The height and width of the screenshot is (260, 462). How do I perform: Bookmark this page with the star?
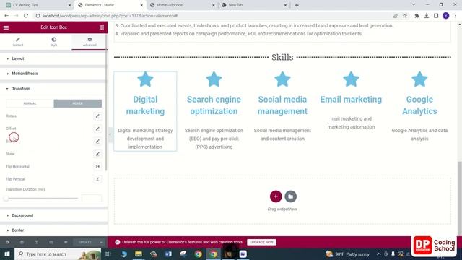coord(405,16)
